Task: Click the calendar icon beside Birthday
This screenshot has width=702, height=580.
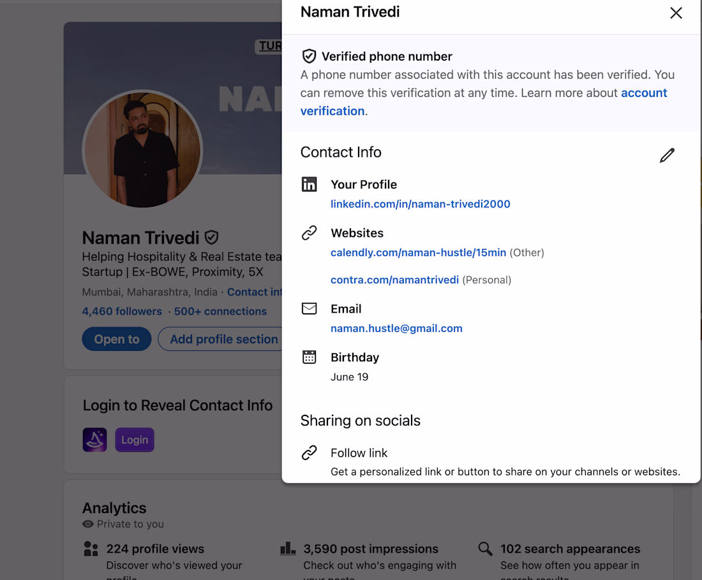Action: tap(310, 357)
